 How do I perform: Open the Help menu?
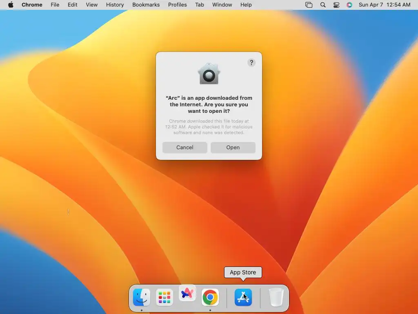pos(246,5)
